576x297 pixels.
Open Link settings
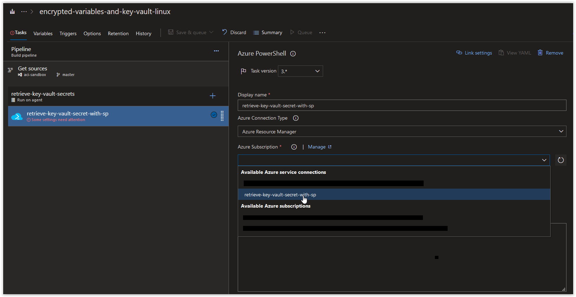(x=474, y=53)
